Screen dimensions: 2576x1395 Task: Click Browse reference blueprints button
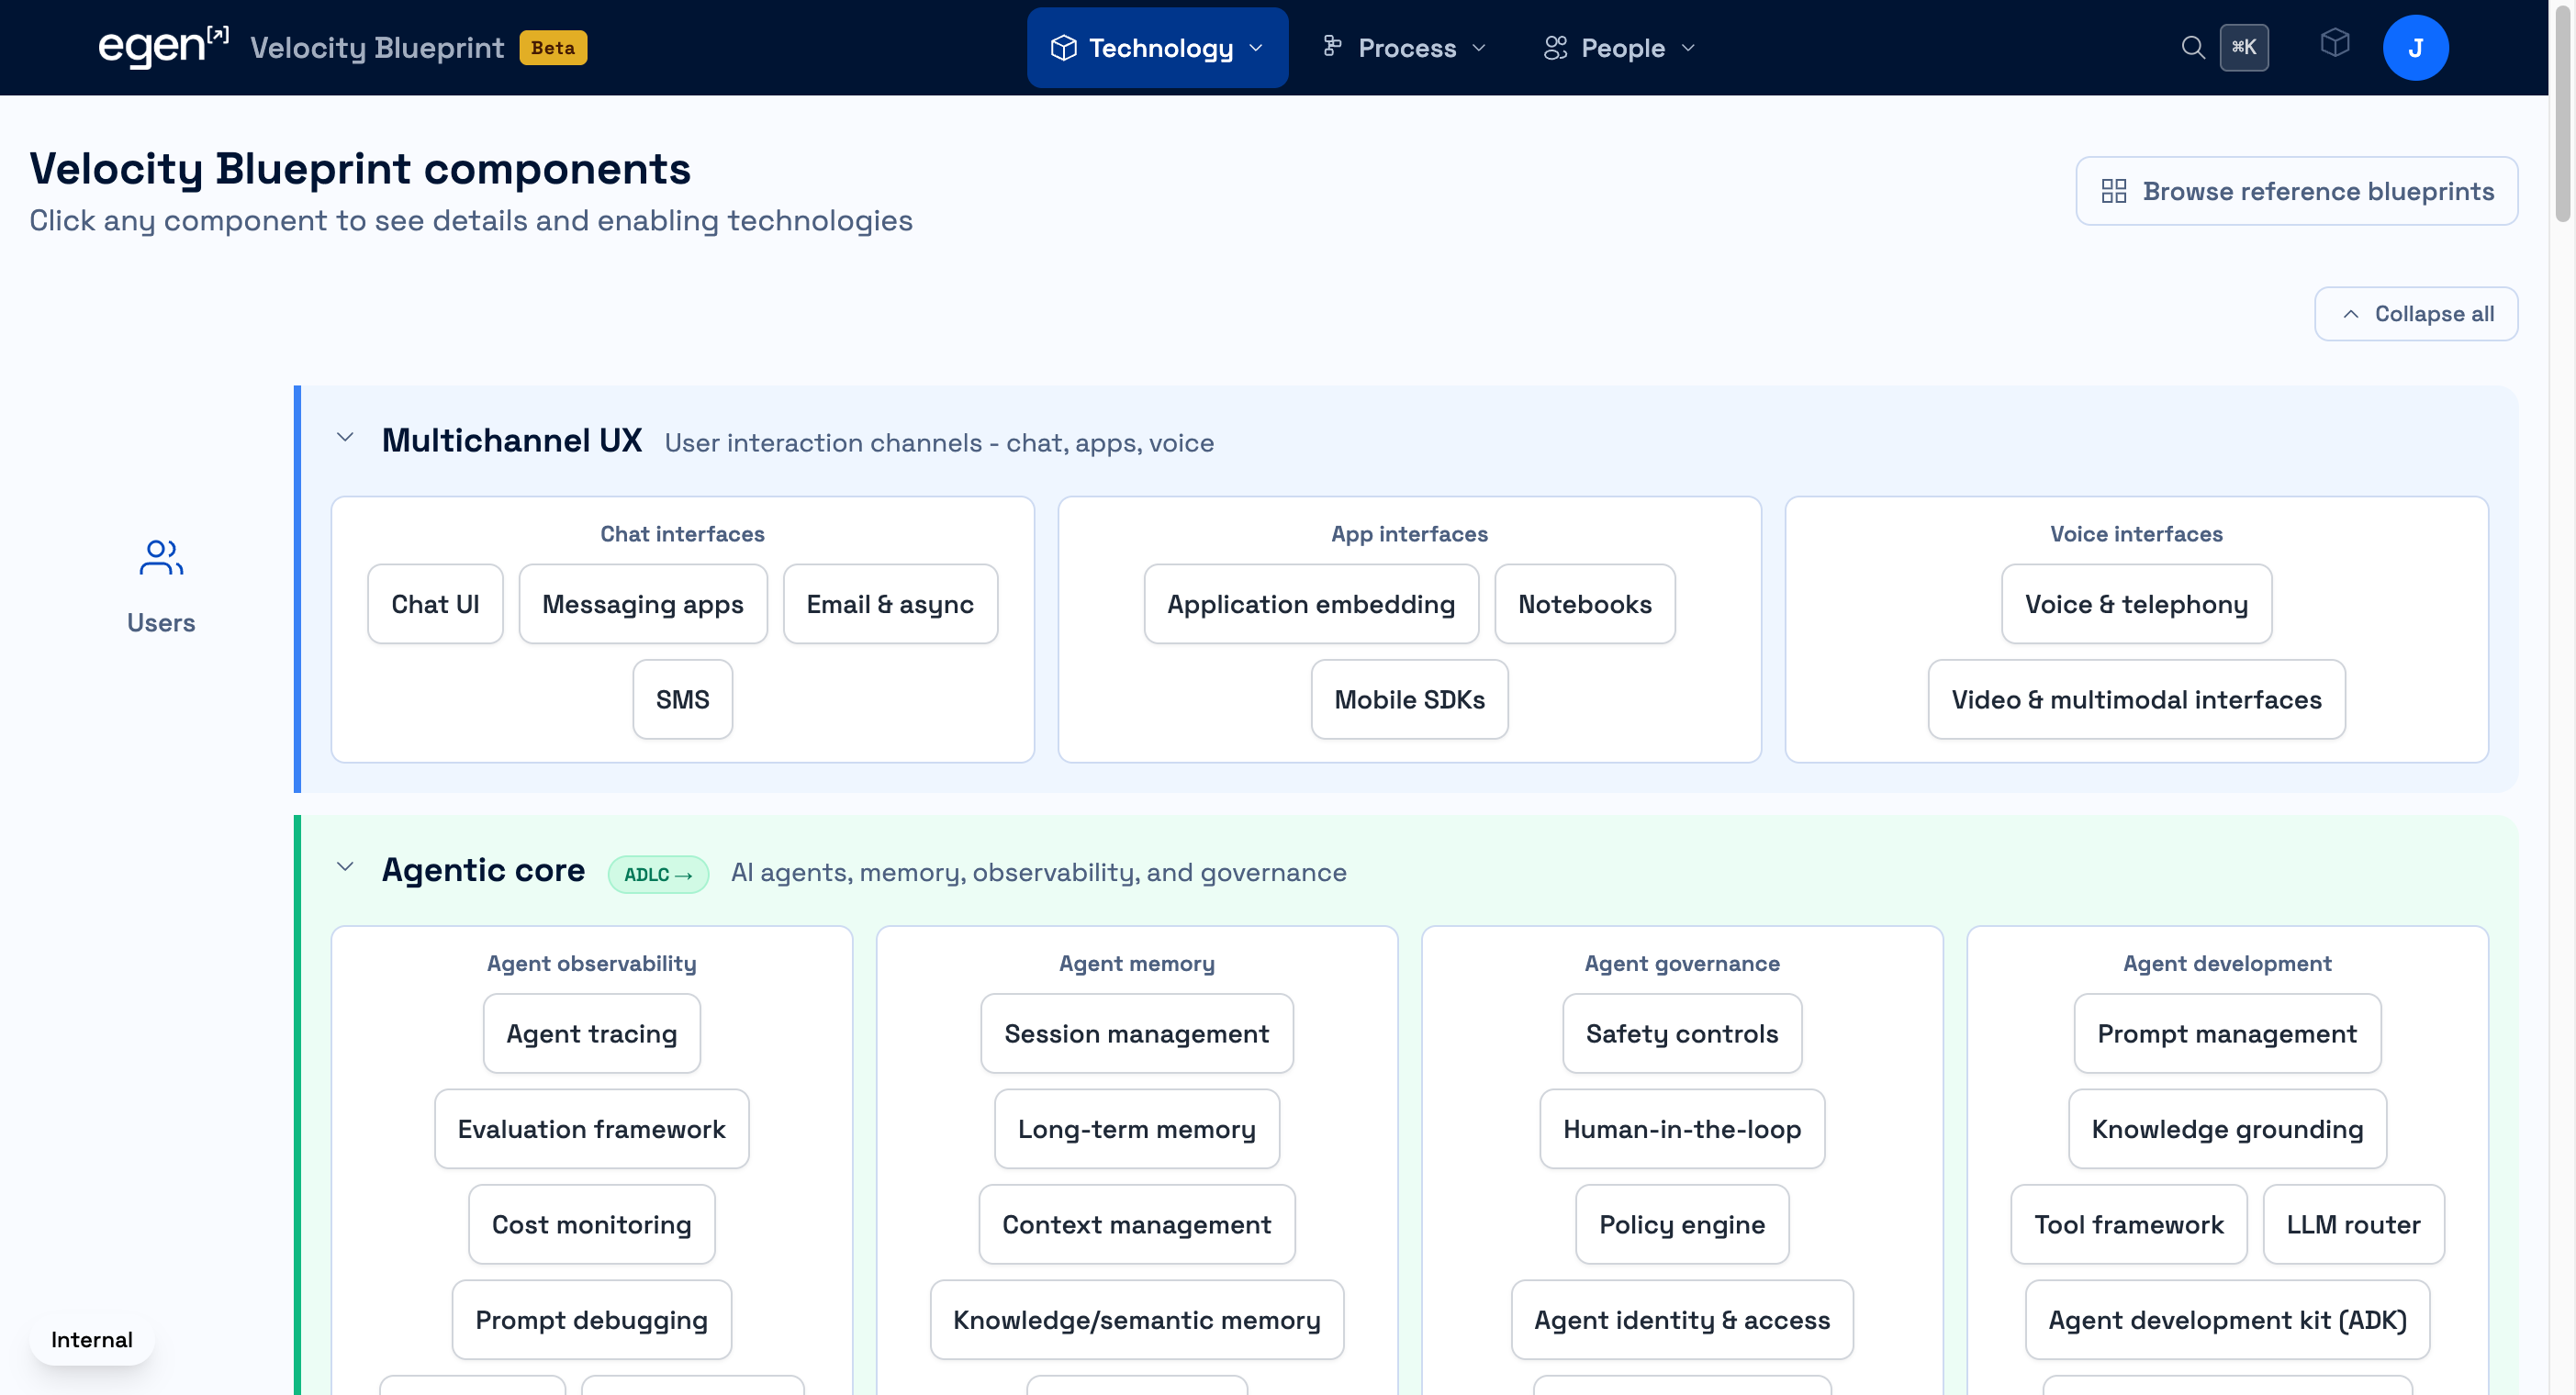(2296, 190)
